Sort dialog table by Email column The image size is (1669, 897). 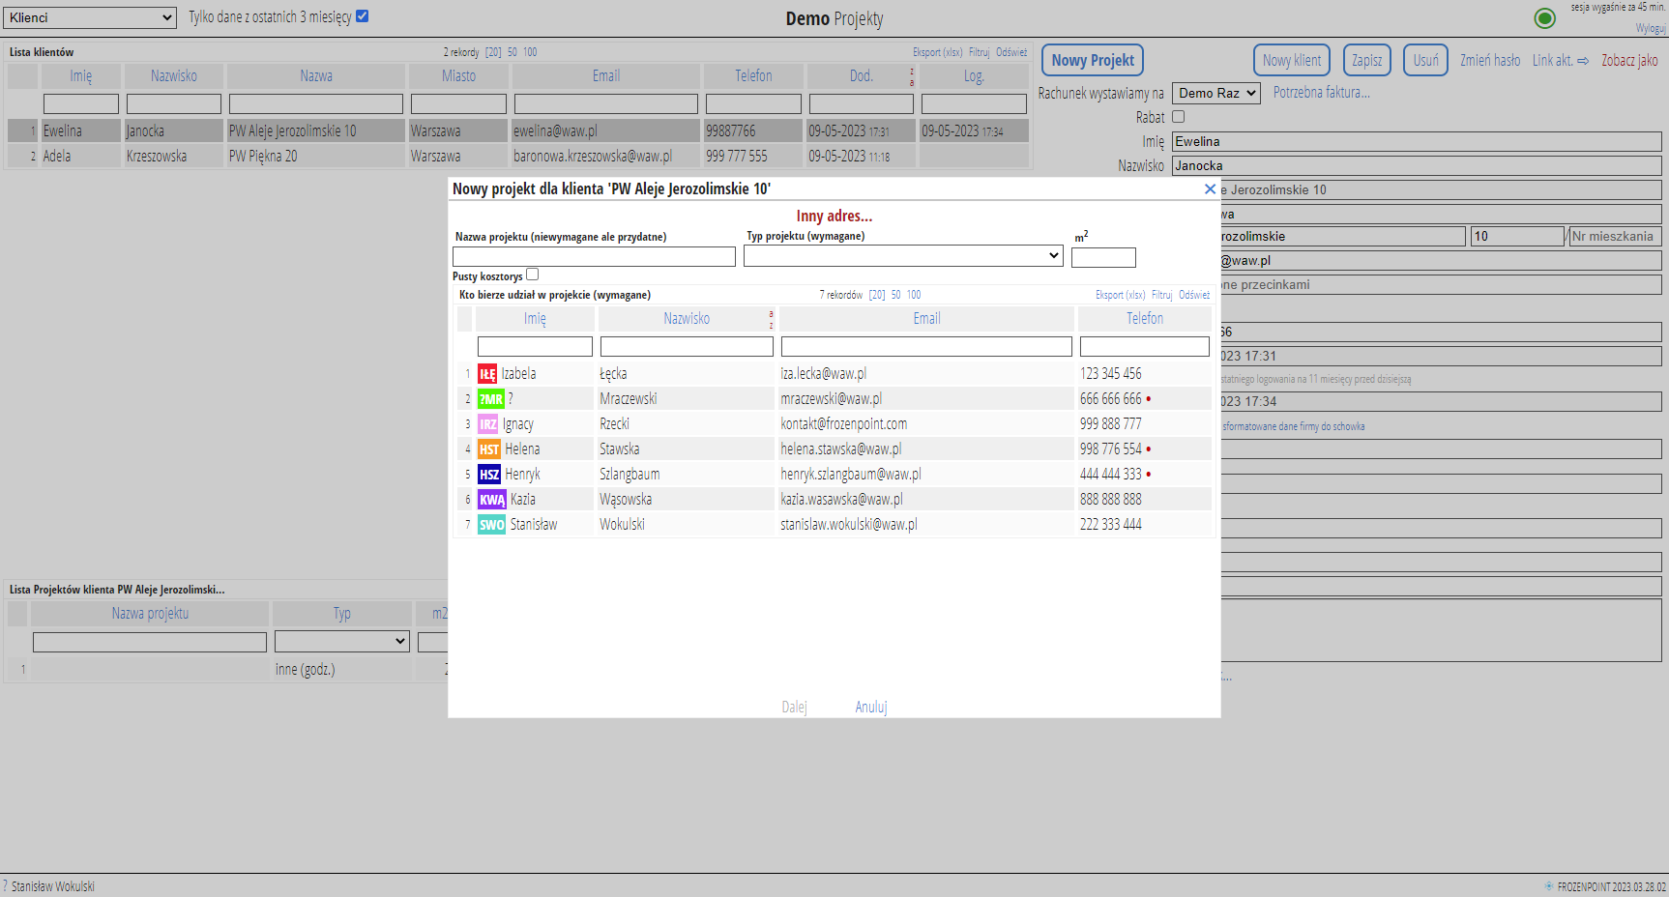tap(926, 318)
